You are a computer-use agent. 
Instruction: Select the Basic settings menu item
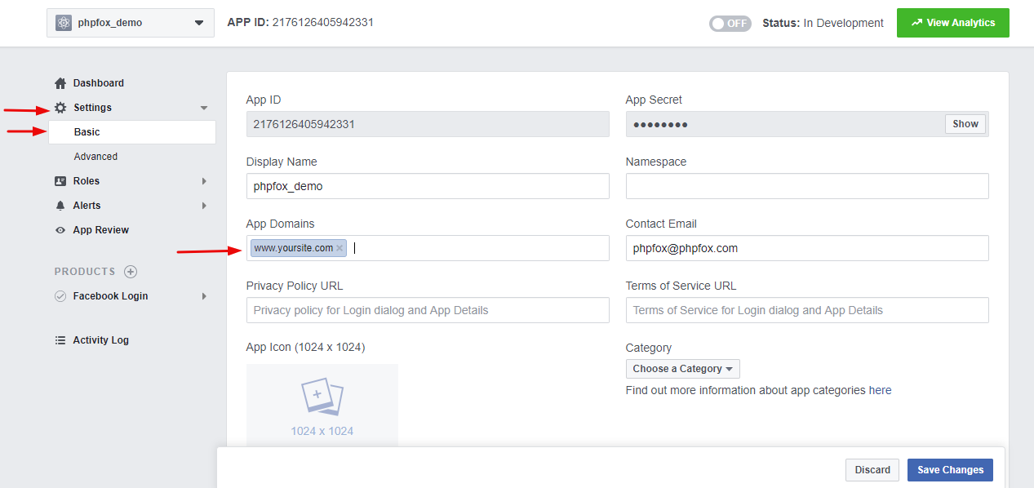pos(87,132)
